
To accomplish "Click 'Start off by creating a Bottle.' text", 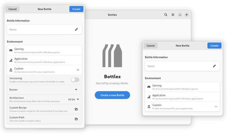I will point(112,83).
